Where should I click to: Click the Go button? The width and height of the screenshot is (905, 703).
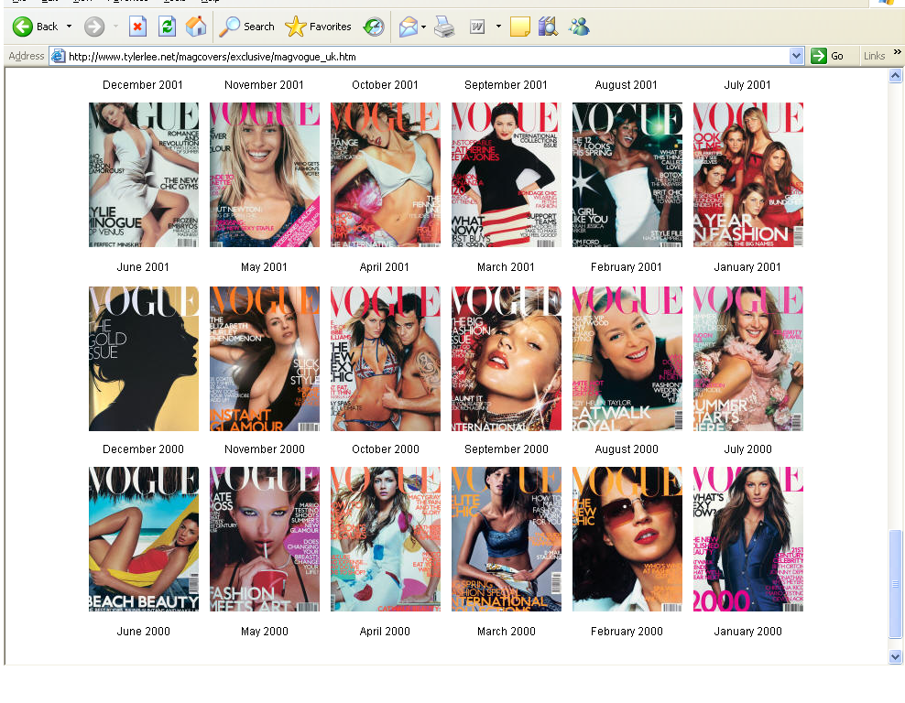pos(827,56)
